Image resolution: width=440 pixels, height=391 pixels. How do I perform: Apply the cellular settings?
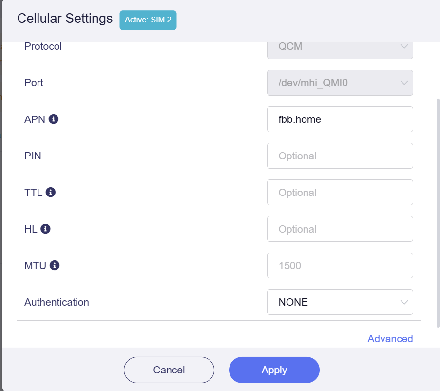coord(274,370)
